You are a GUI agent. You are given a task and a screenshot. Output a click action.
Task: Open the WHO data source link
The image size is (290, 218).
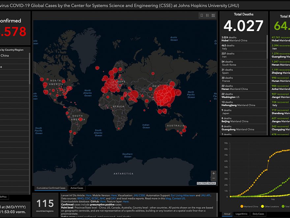(x=80, y=199)
